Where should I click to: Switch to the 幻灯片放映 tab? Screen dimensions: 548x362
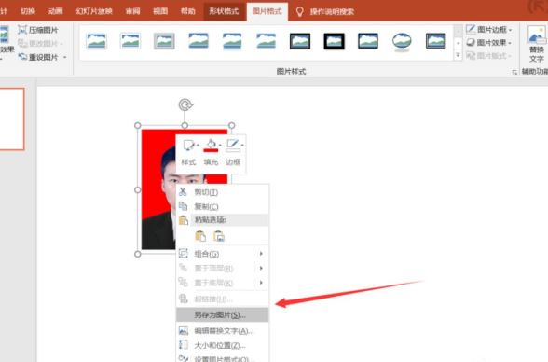94,11
